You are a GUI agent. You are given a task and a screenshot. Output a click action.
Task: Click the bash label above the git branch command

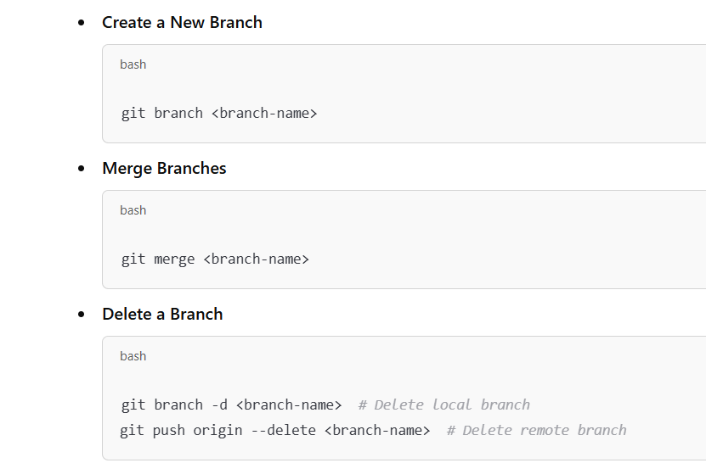point(133,64)
